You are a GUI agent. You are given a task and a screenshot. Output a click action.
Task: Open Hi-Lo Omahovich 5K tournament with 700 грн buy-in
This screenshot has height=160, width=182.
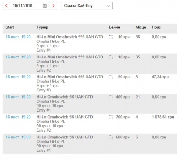(64, 117)
